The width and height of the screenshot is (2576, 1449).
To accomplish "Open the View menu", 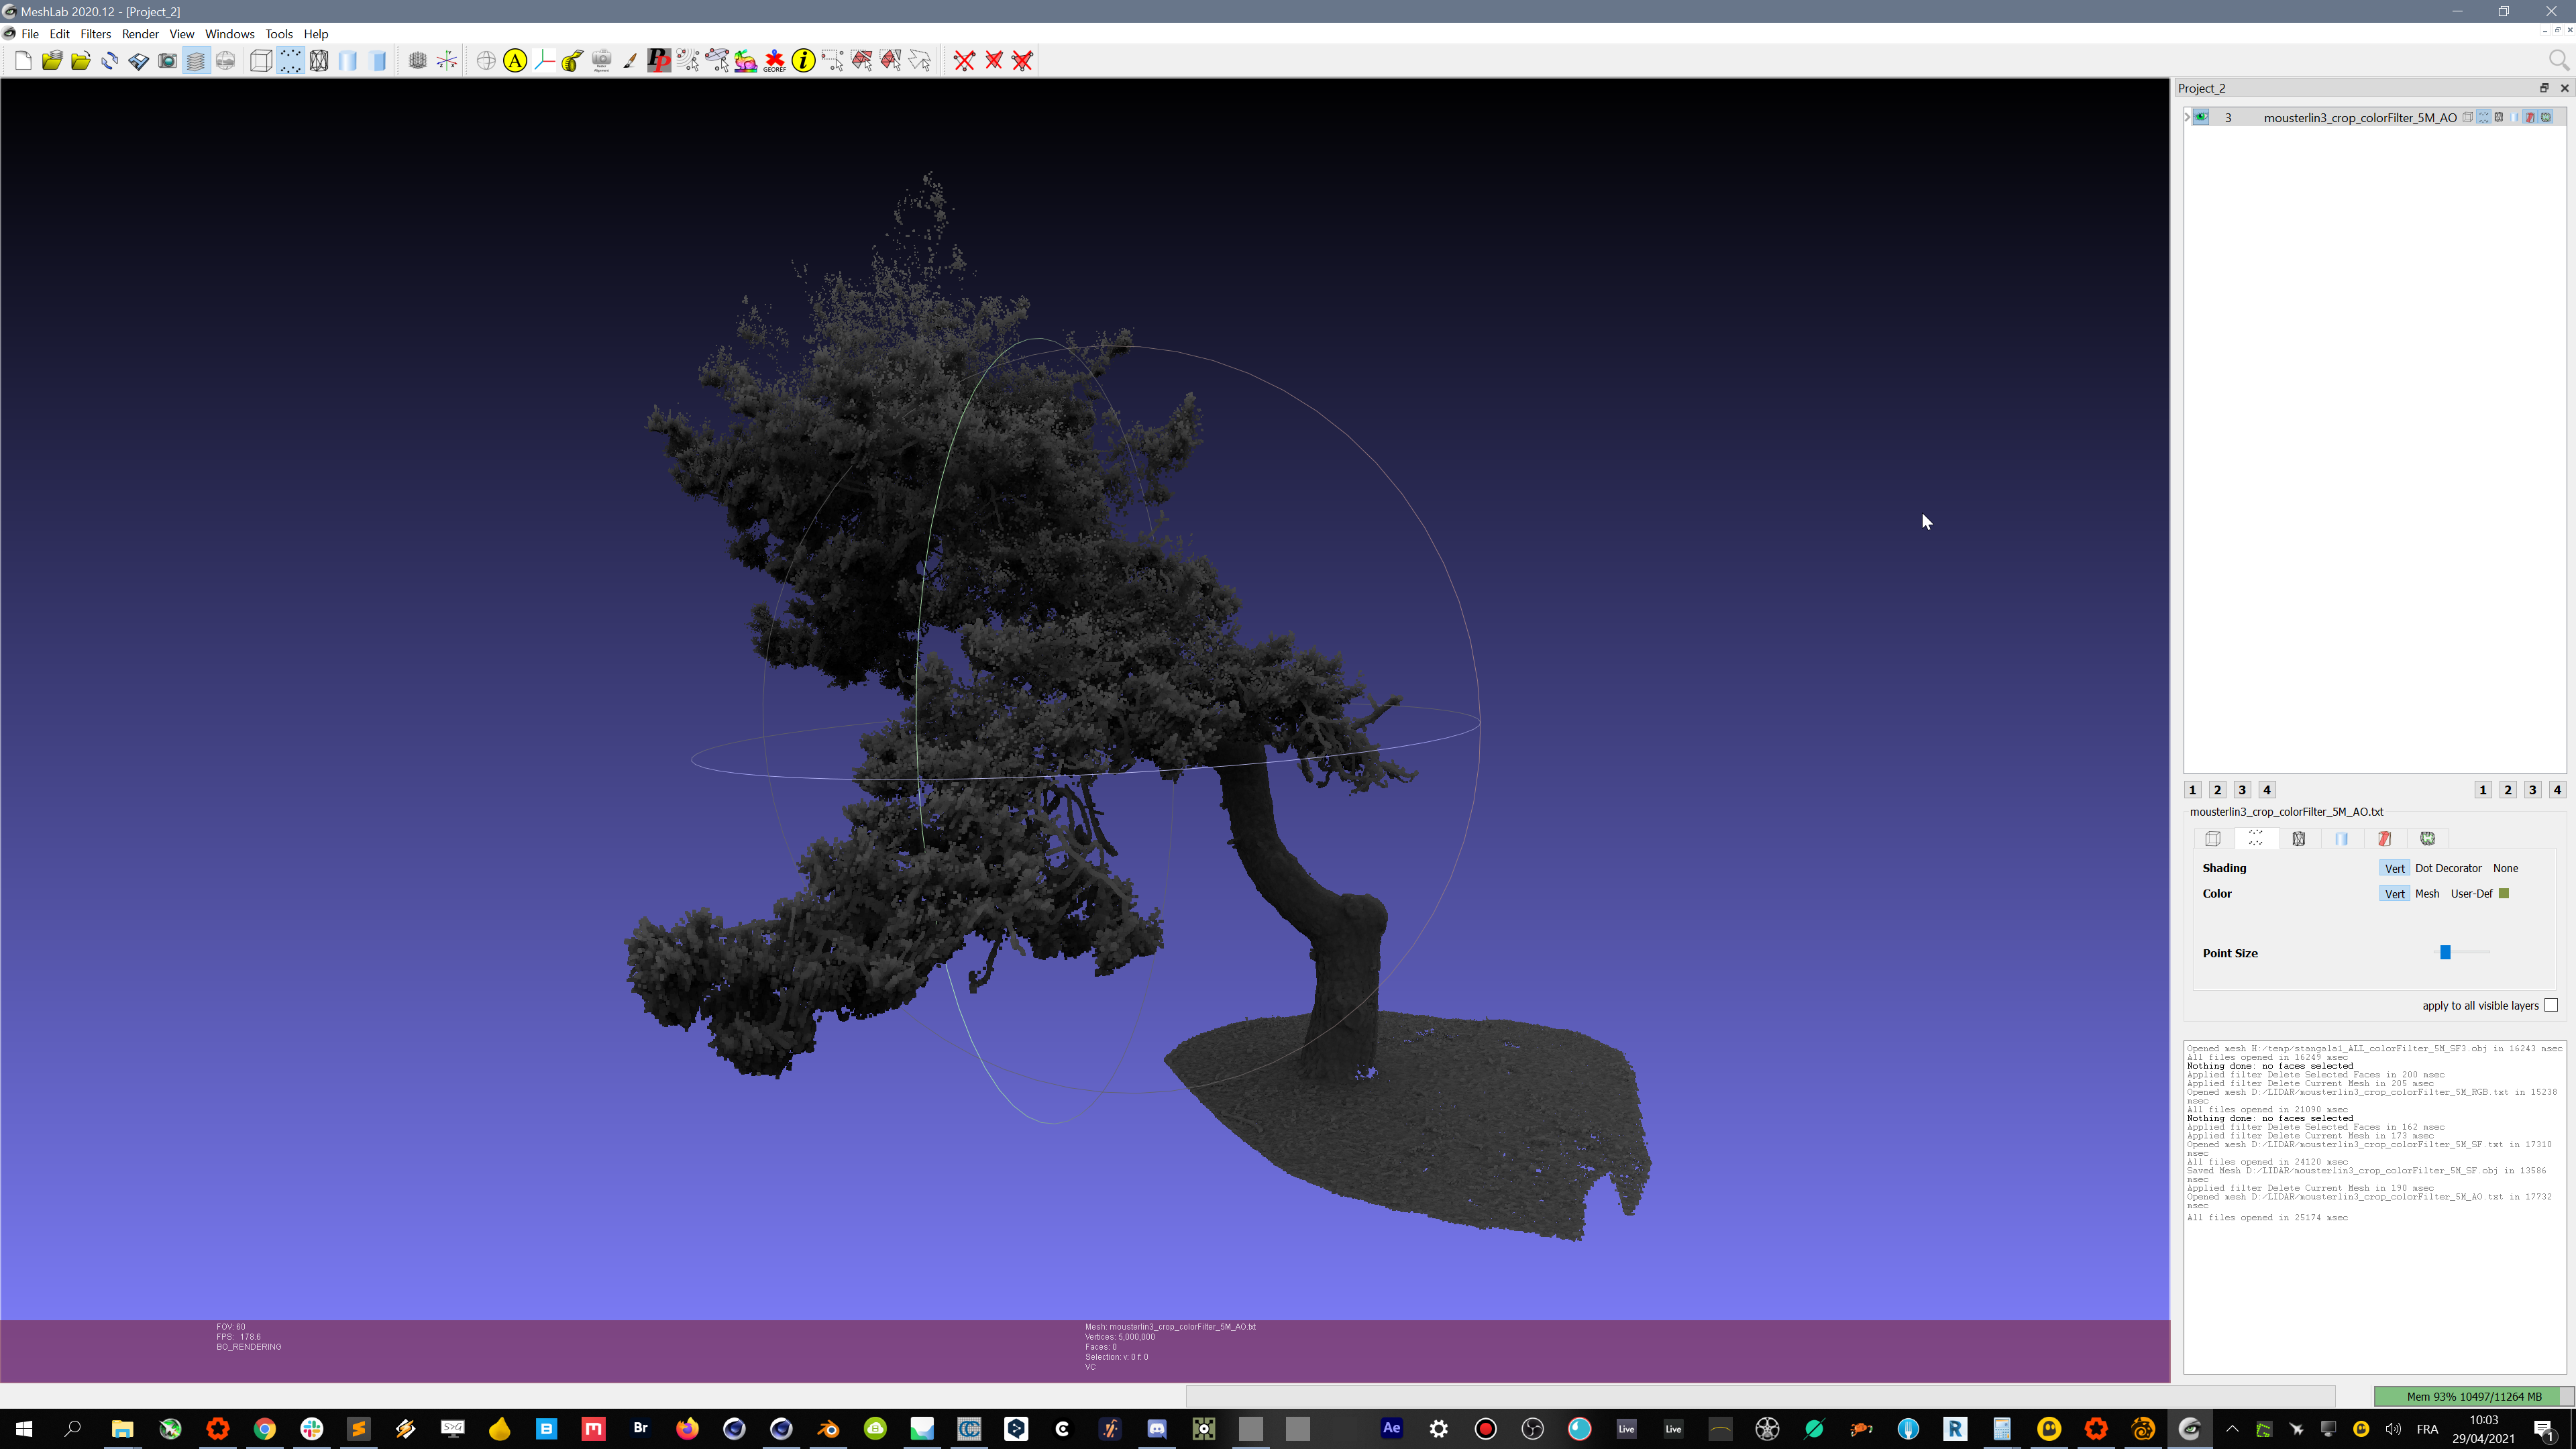I will coord(182,34).
